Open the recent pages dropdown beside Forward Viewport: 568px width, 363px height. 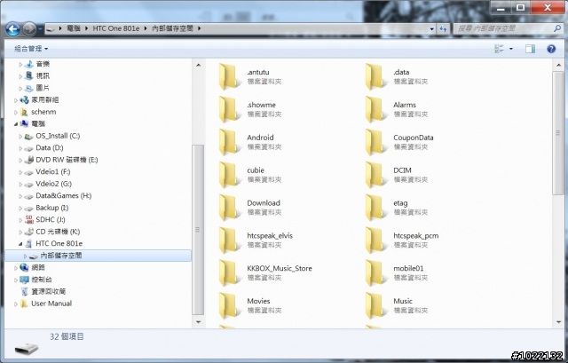40,28
